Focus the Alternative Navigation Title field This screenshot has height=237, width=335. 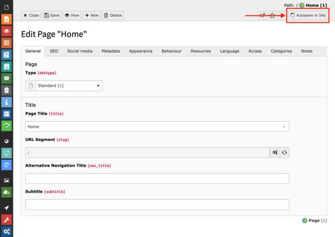(157, 178)
